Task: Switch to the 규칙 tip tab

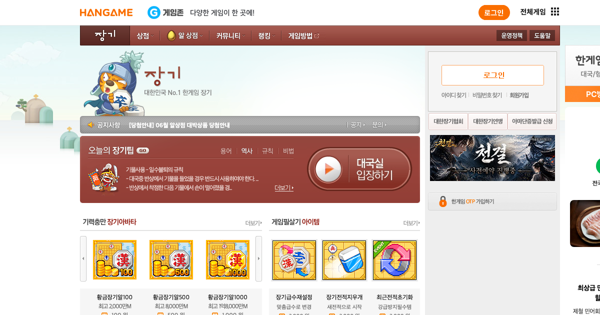Action: (267, 150)
